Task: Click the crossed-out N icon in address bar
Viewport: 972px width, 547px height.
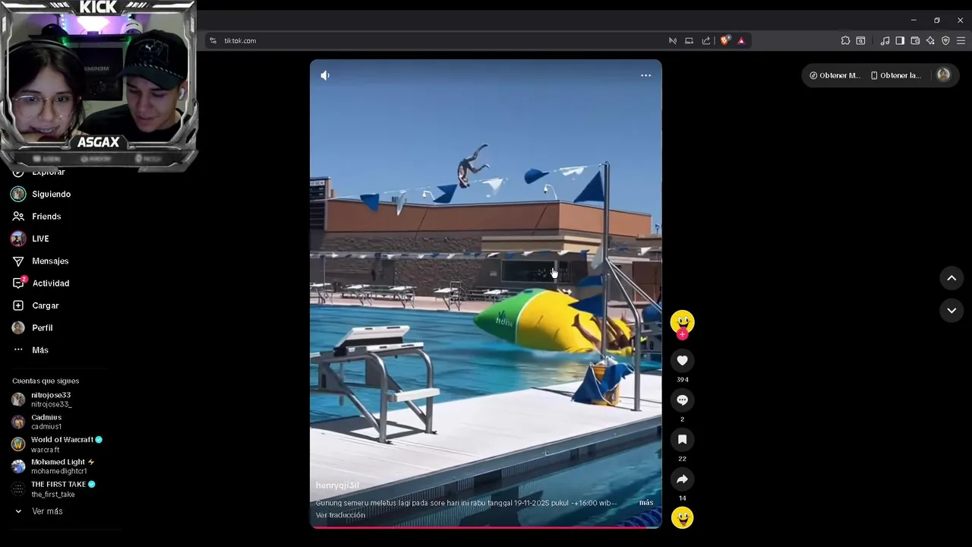Action: click(672, 40)
